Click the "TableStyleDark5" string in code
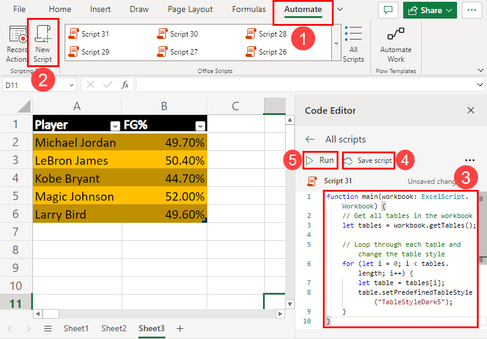This screenshot has height=339, width=487. click(412, 302)
